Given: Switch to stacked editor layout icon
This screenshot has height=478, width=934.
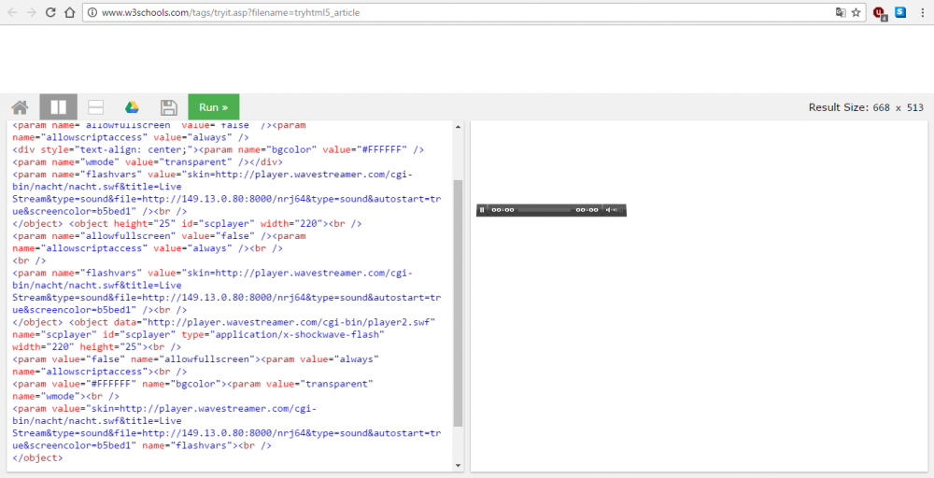Looking at the screenshot, I should (x=95, y=107).
